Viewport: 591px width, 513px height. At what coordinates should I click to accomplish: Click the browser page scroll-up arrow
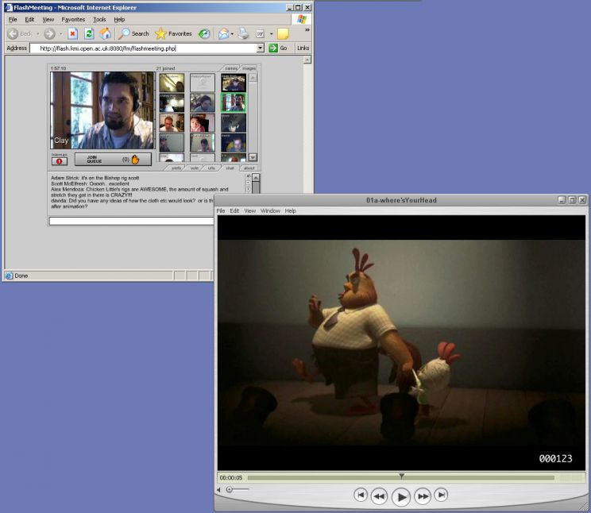(x=307, y=60)
